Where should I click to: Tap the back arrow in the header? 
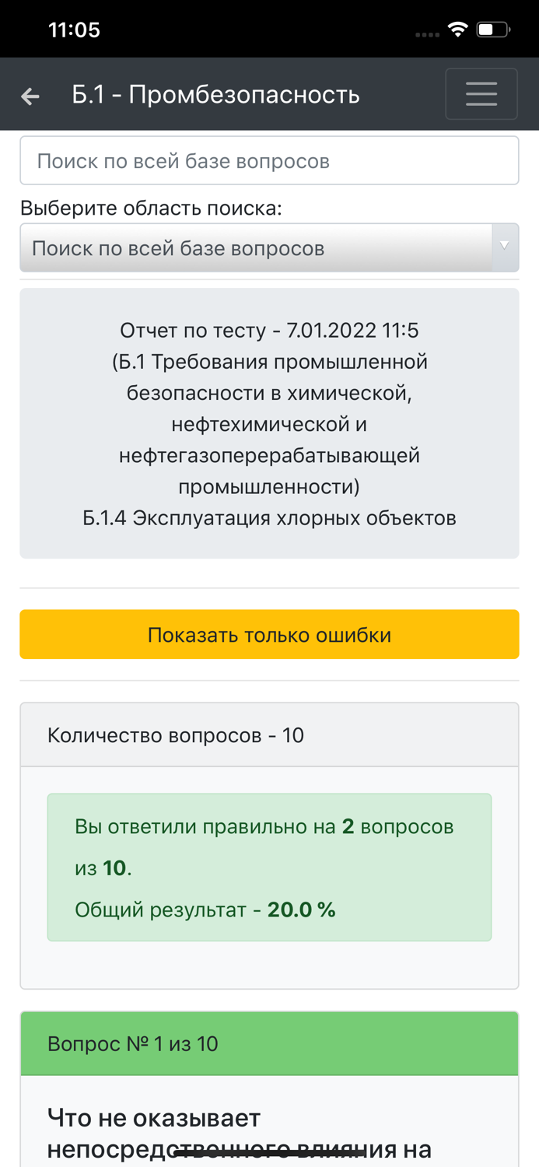(29, 94)
